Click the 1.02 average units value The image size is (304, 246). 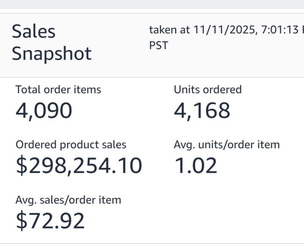coord(195,166)
